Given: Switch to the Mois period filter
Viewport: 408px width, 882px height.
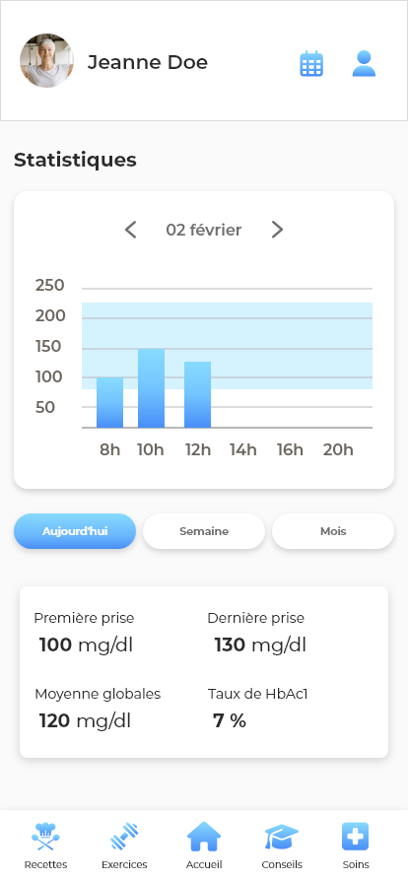Looking at the screenshot, I should click(333, 531).
